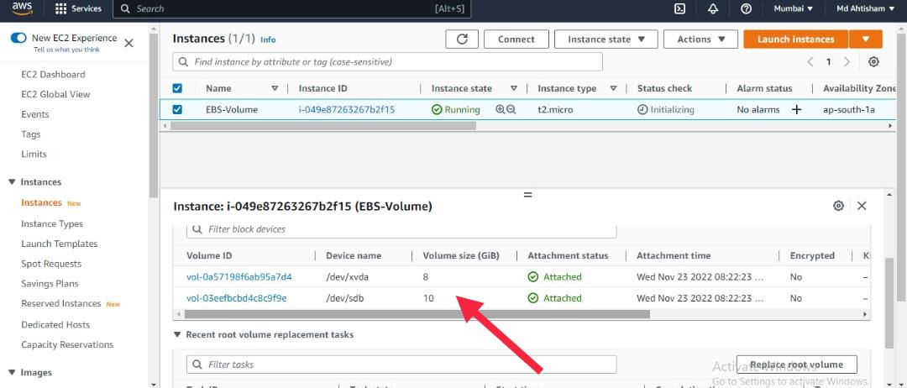Screen dimensions: 907x388
Task: Sort by the Name column arrow
Action: tap(275, 88)
